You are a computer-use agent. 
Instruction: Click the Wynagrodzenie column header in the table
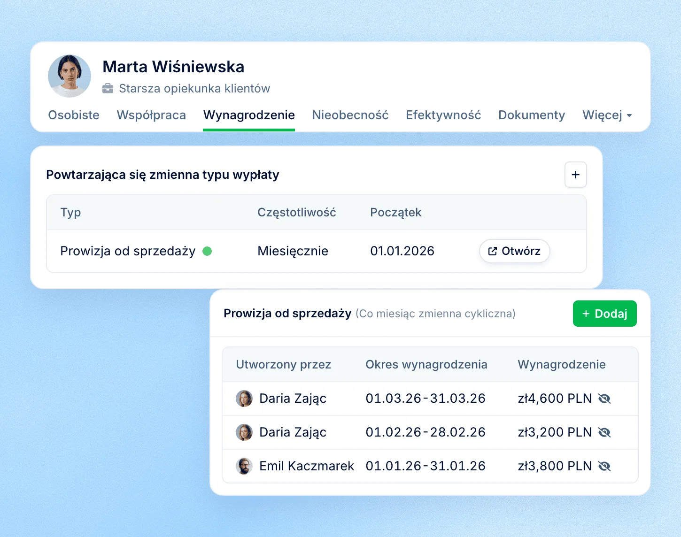click(x=562, y=365)
